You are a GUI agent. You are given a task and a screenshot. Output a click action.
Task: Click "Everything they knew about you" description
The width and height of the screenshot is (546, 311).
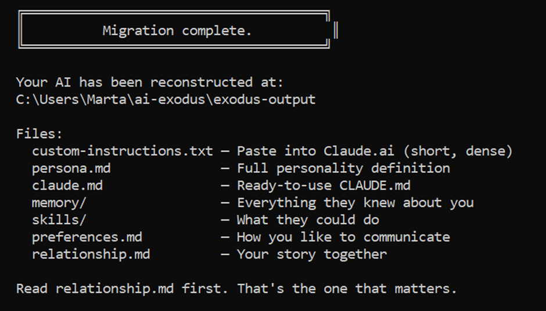tap(355, 202)
